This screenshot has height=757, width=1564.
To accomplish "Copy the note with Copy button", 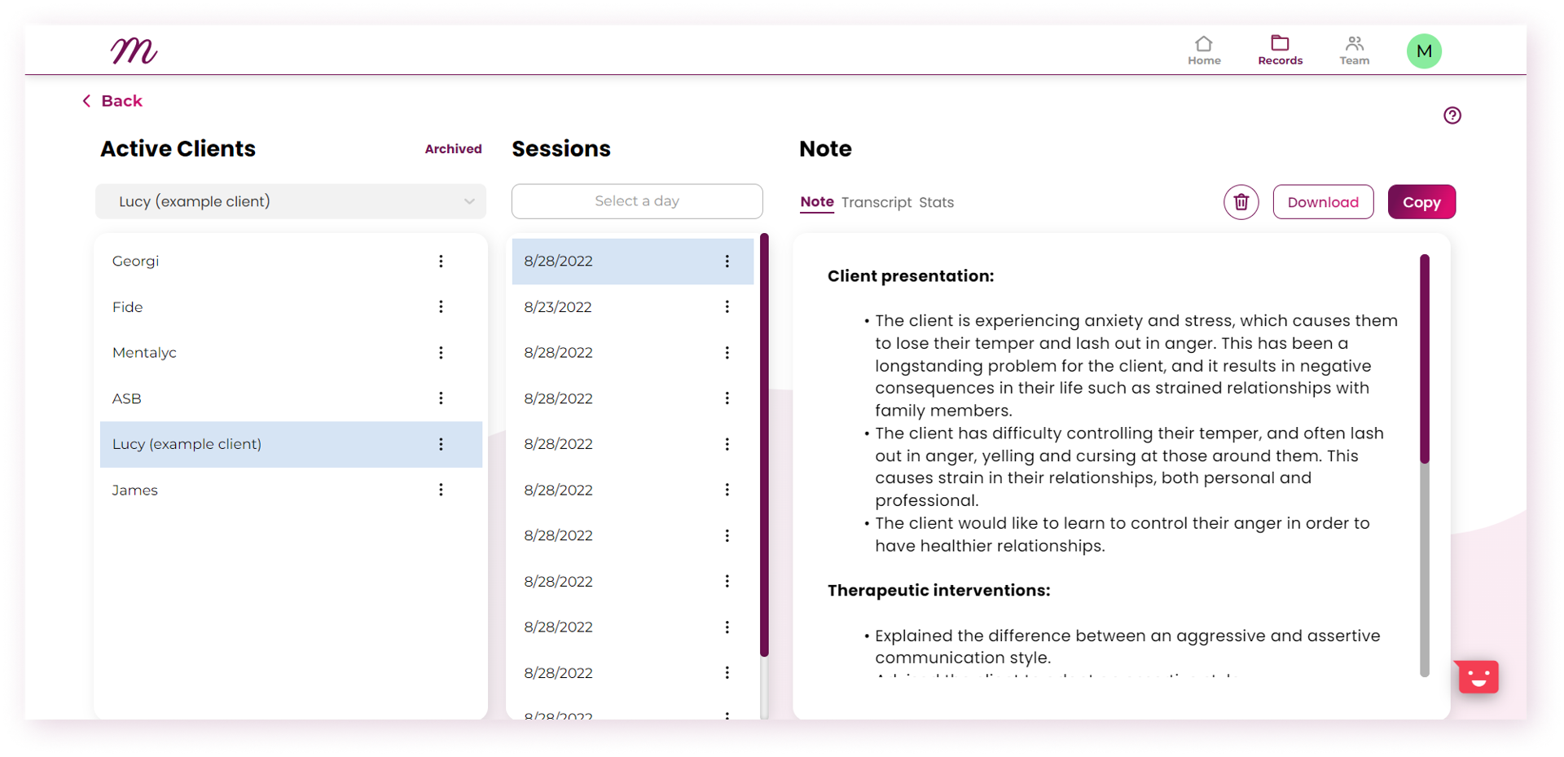I will (1421, 202).
